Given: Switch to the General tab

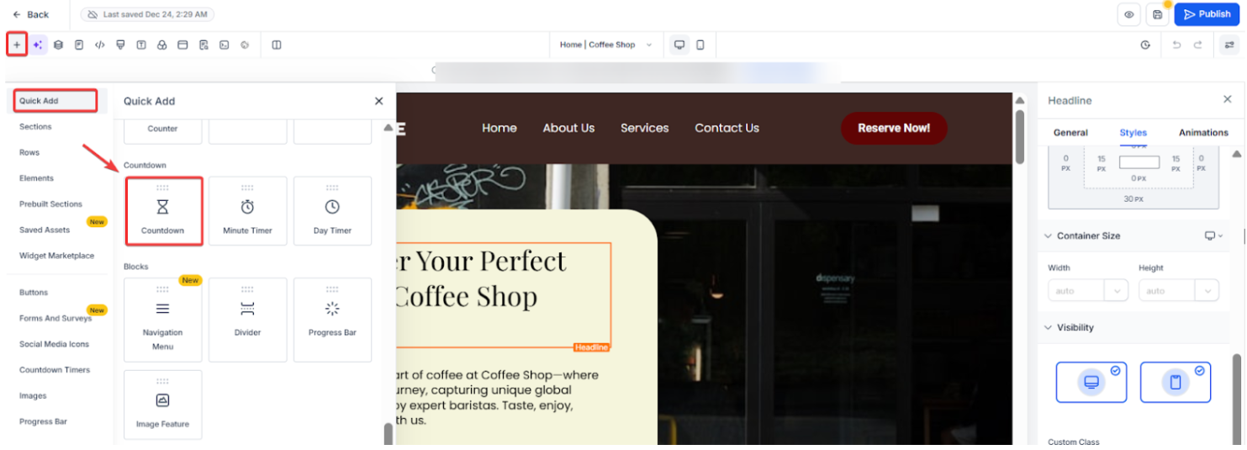Looking at the screenshot, I should (1070, 132).
